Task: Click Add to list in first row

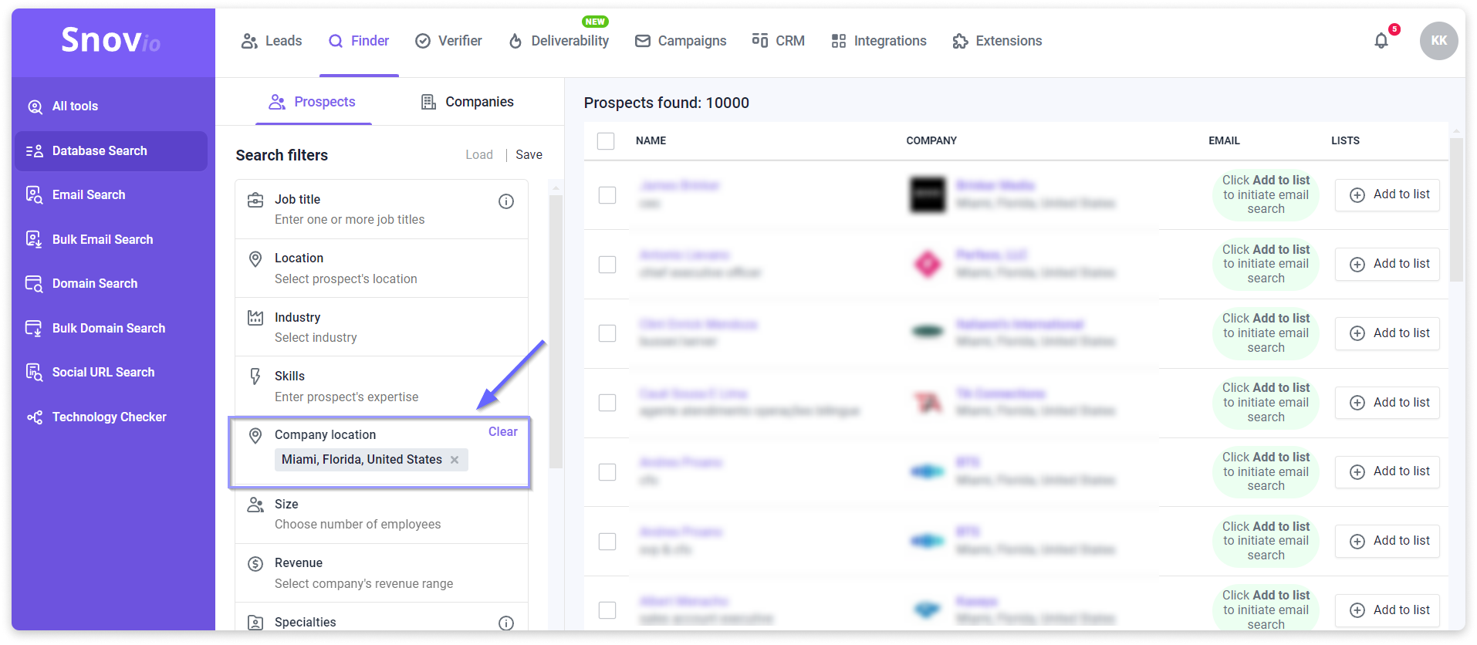Action: coord(1387,195)
